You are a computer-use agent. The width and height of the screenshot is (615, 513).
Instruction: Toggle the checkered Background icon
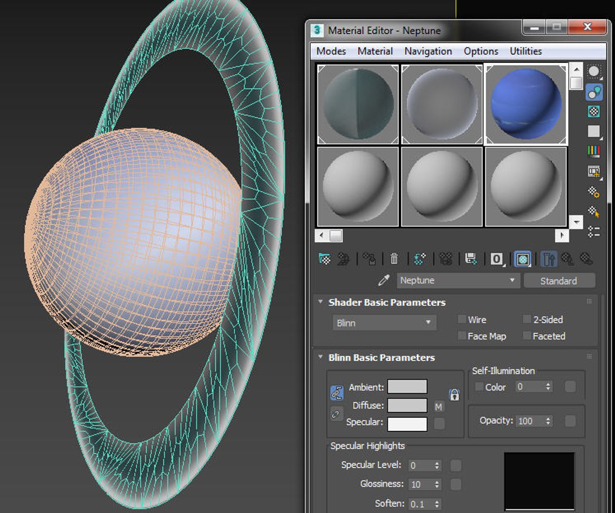pyautogui.click(x=594, y=112)
